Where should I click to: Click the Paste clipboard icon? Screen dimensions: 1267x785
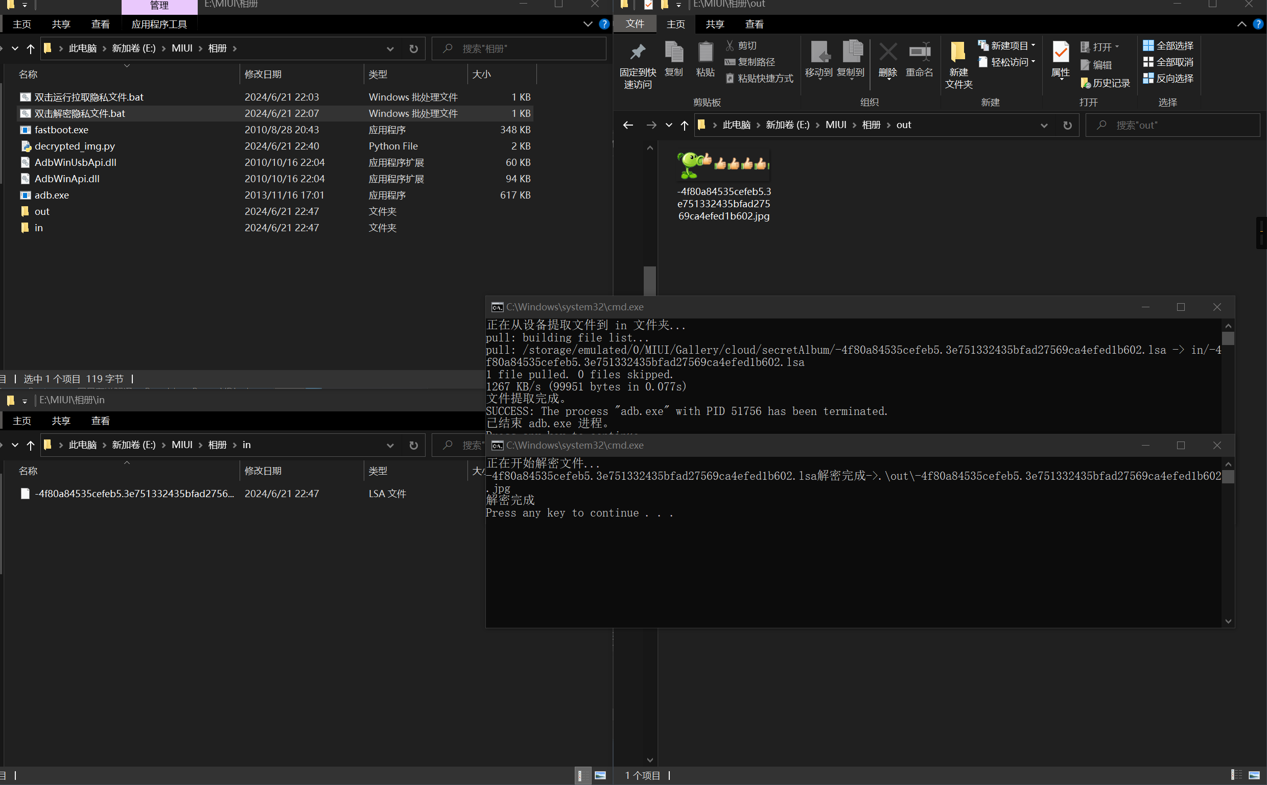[x=705, y=53]
